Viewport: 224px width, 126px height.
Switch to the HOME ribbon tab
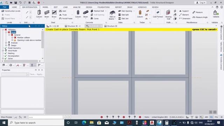14,7
